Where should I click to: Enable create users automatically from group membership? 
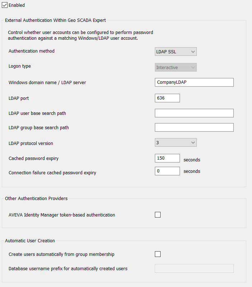point(158,254)
